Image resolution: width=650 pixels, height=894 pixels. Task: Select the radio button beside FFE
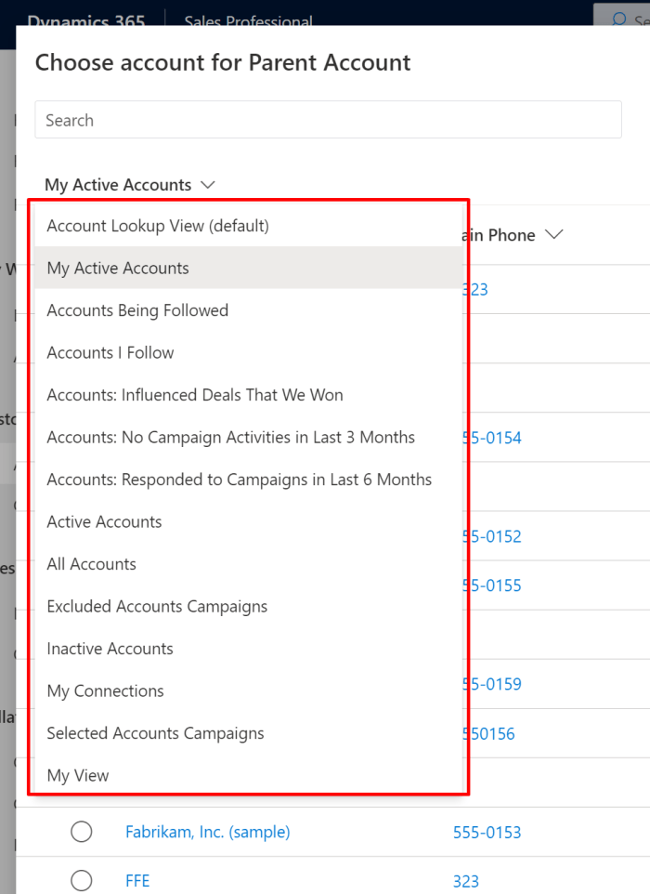pos(81,880)
